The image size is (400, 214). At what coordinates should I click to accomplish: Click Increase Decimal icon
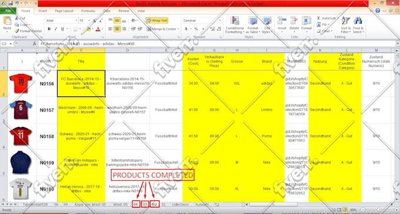pos(212,29)
